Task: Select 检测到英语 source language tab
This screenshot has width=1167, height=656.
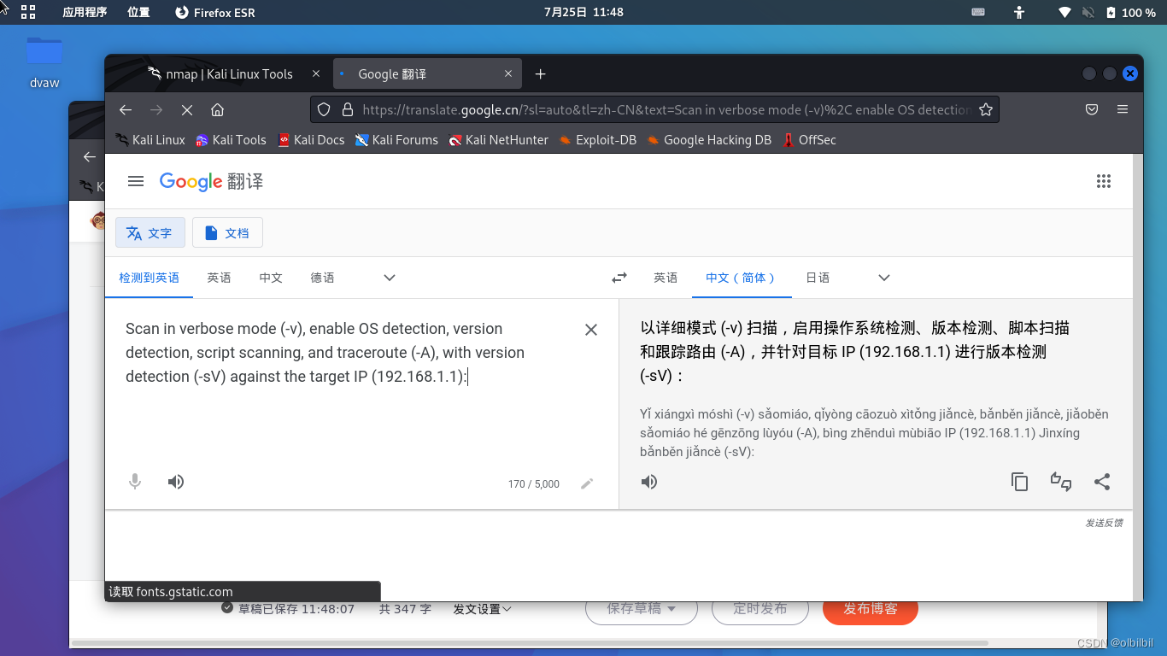Action: pos(150,278)
